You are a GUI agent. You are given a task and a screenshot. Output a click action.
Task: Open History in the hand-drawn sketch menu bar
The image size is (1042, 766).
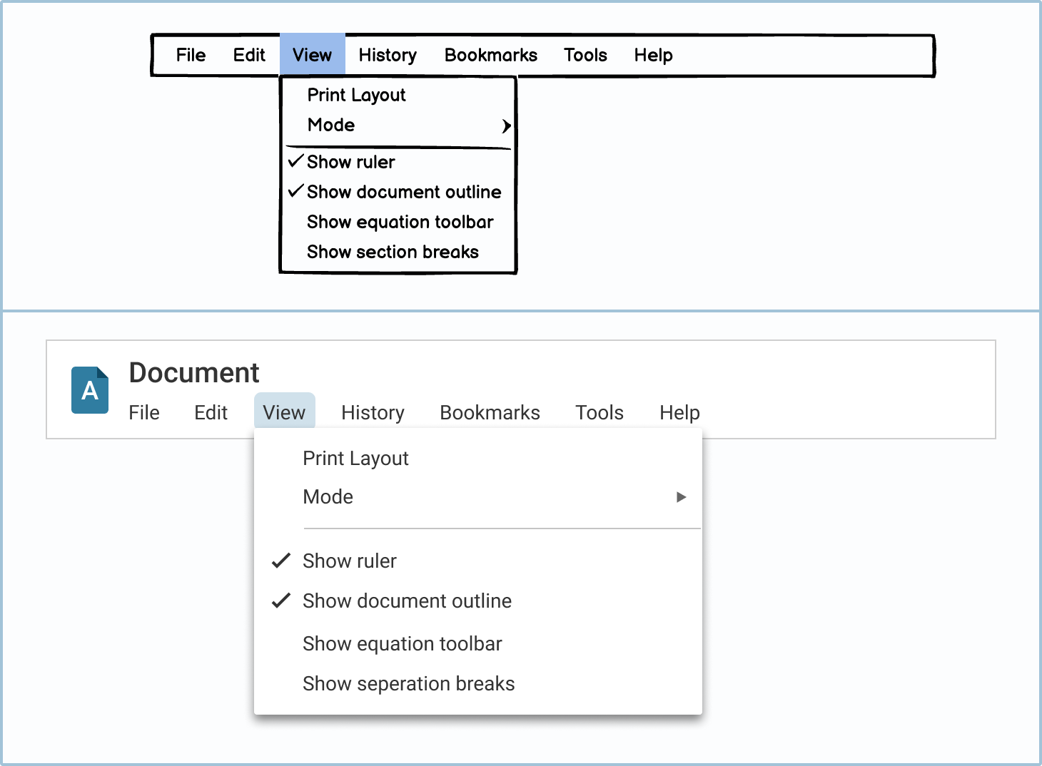tap(388, 55)
